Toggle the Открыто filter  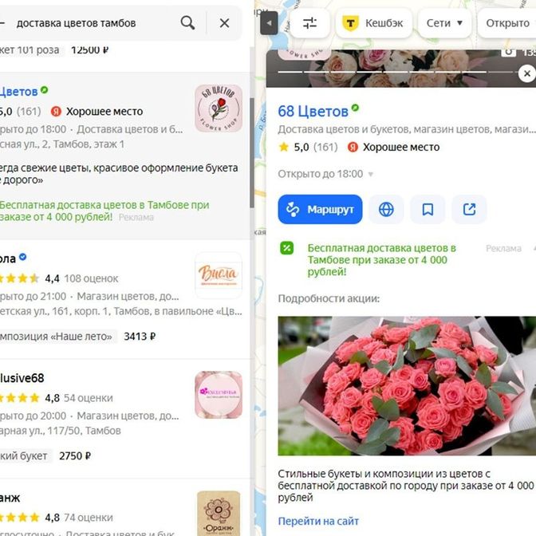[x=507, y=23]
